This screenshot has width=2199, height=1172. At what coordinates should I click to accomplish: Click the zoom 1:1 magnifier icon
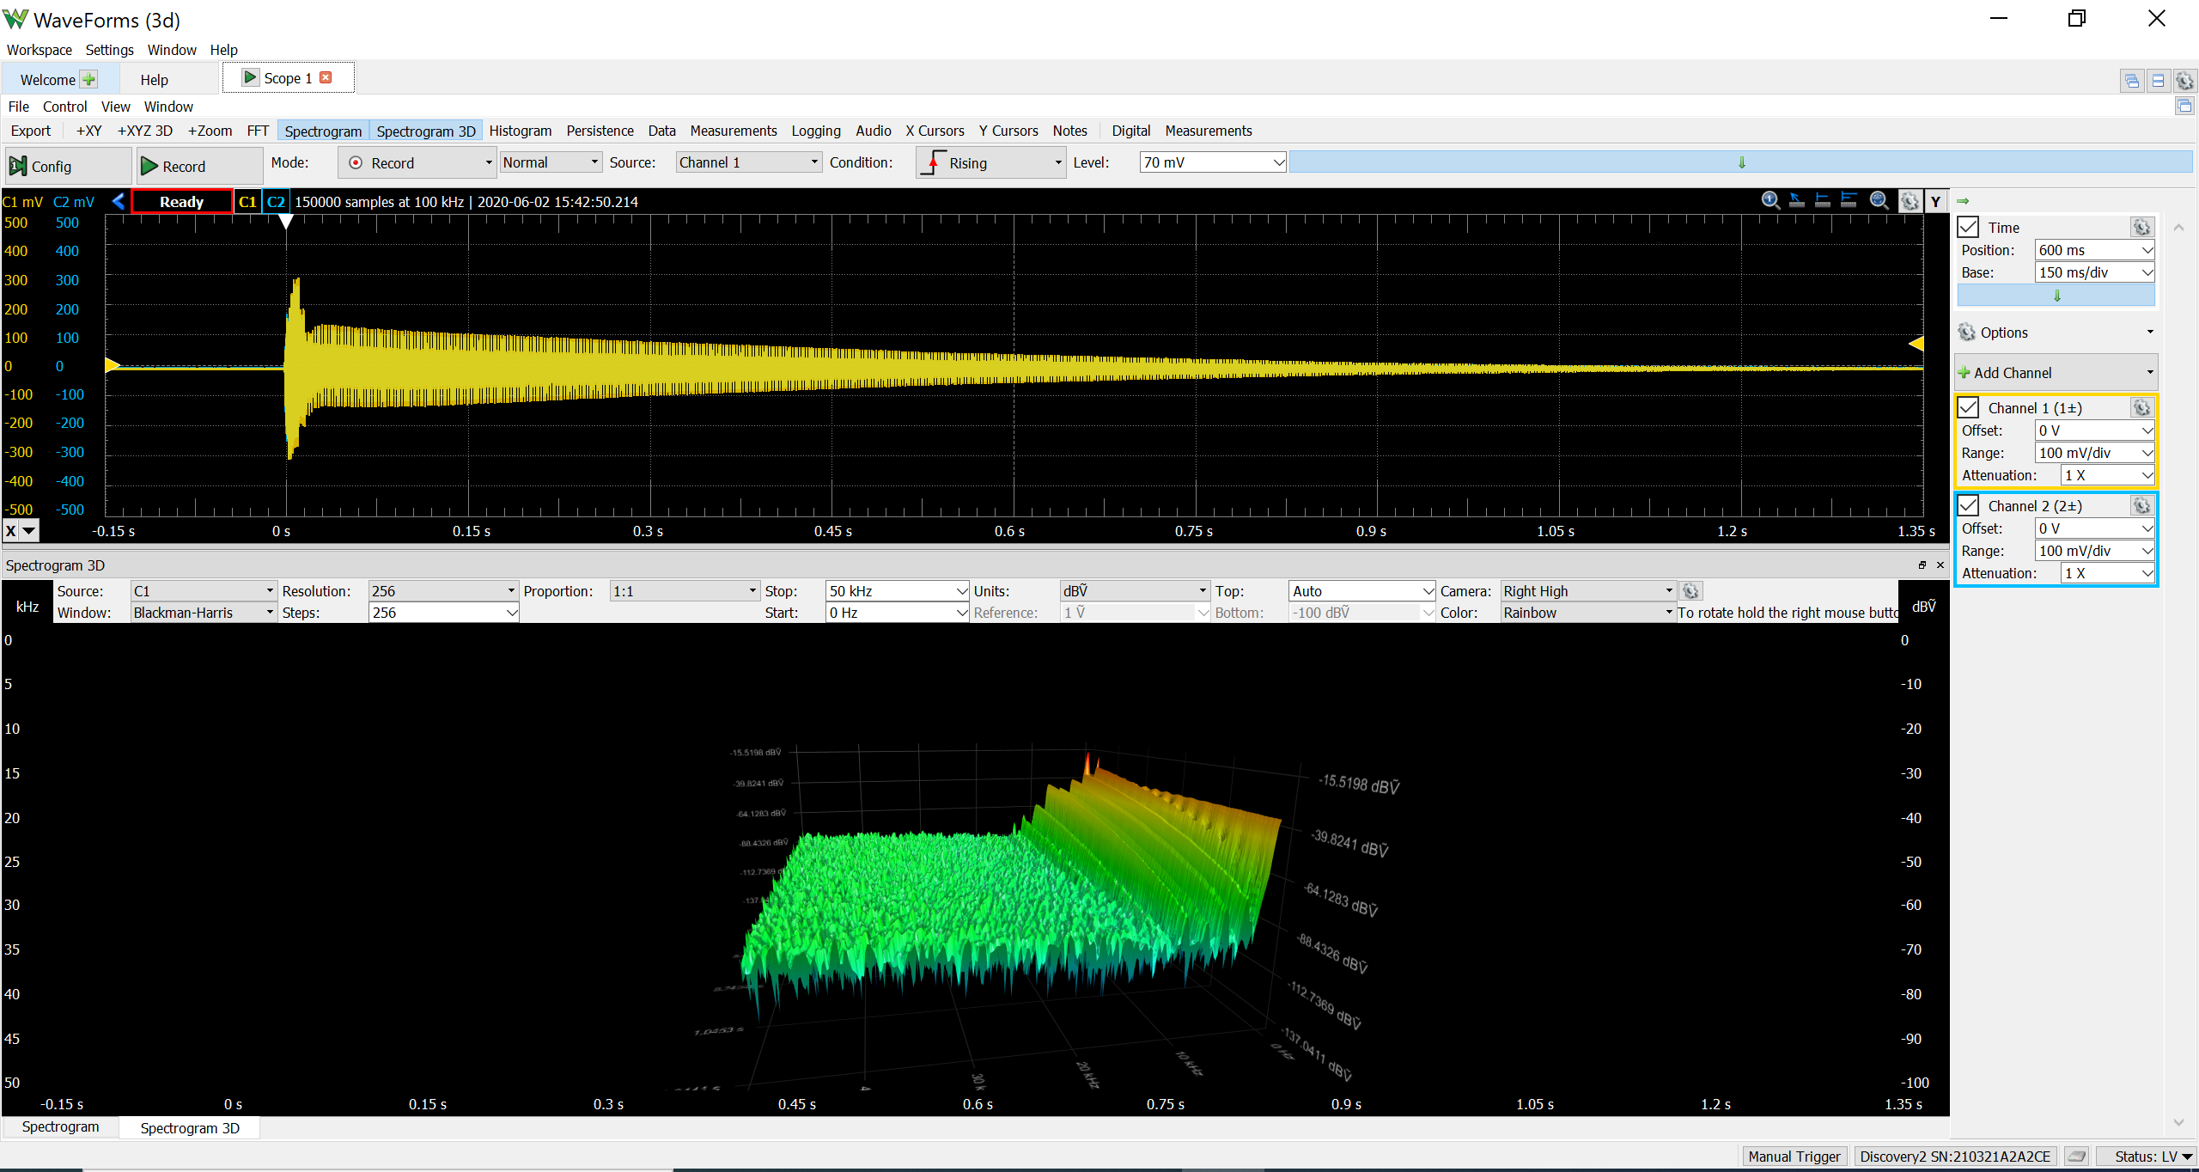tap(1770, 201)
